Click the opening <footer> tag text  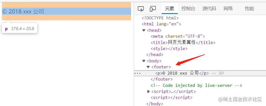coord(161,67)
